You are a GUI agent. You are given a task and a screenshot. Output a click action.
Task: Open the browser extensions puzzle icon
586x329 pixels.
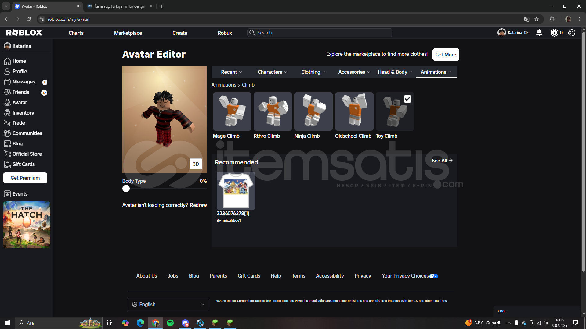(552, 19)
